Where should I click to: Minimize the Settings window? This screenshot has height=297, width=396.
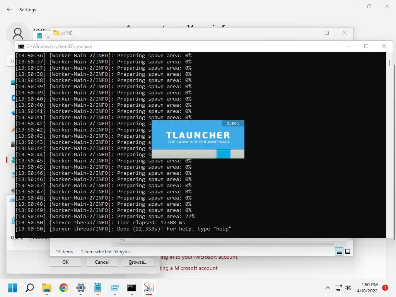coord(351,6)
